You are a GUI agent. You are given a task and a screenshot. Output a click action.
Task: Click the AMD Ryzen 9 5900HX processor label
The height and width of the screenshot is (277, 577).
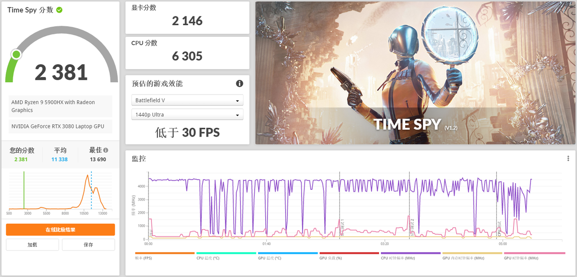61,106
